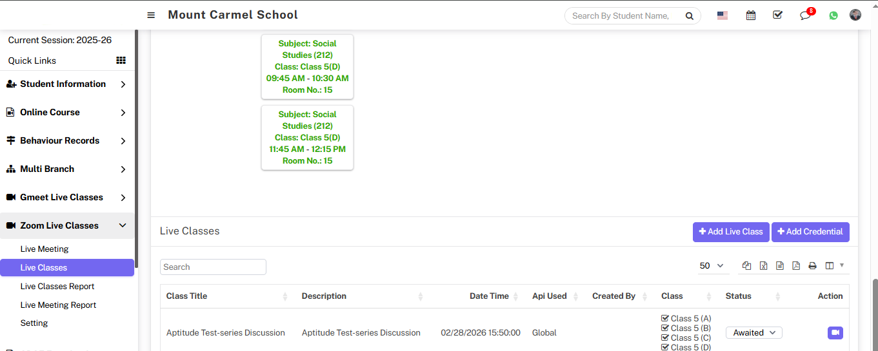Start class using the purple video camera icon

click(835, 332)
